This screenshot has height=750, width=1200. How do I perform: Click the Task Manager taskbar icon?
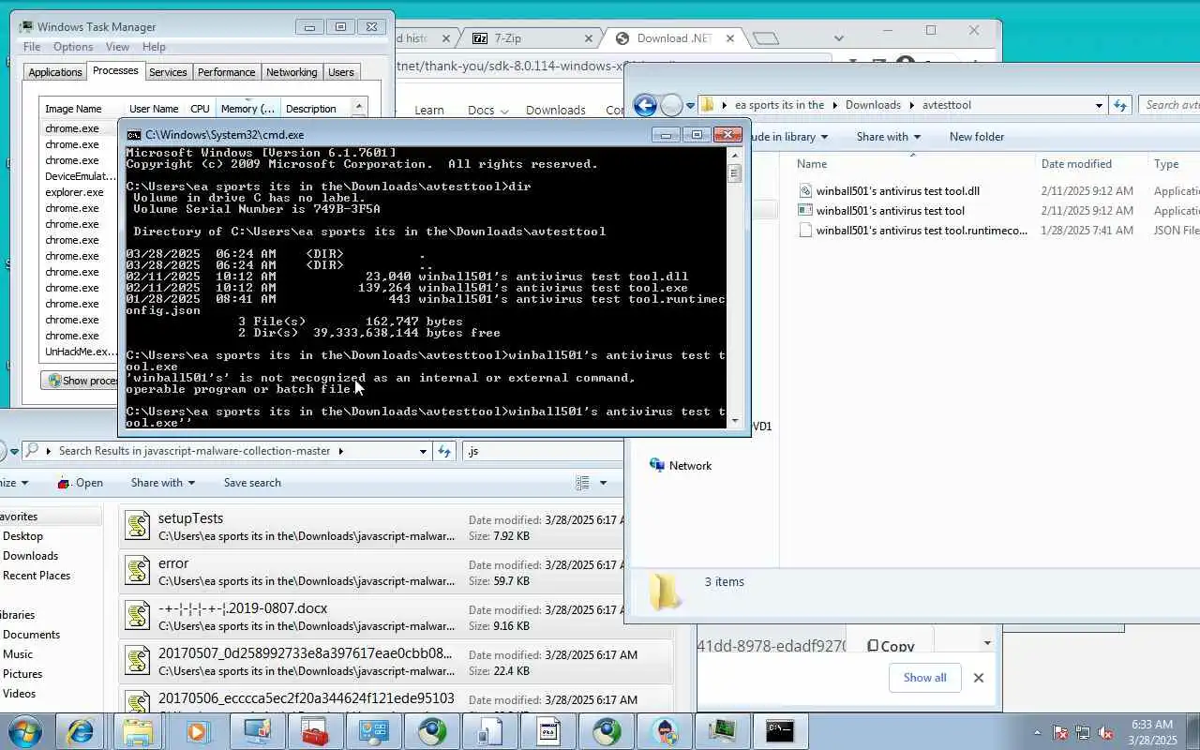click(722, 730)
